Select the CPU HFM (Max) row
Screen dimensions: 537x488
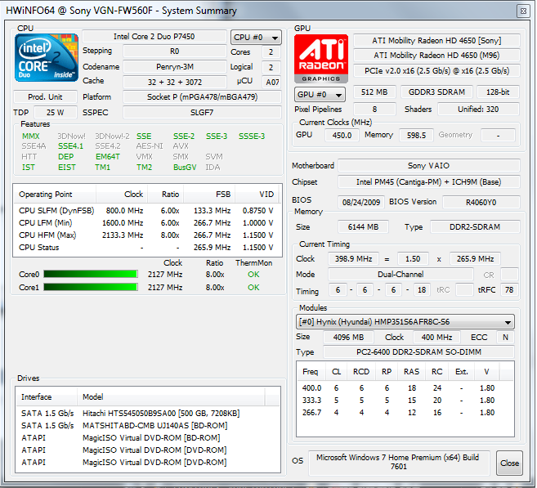tap(147, 235)
